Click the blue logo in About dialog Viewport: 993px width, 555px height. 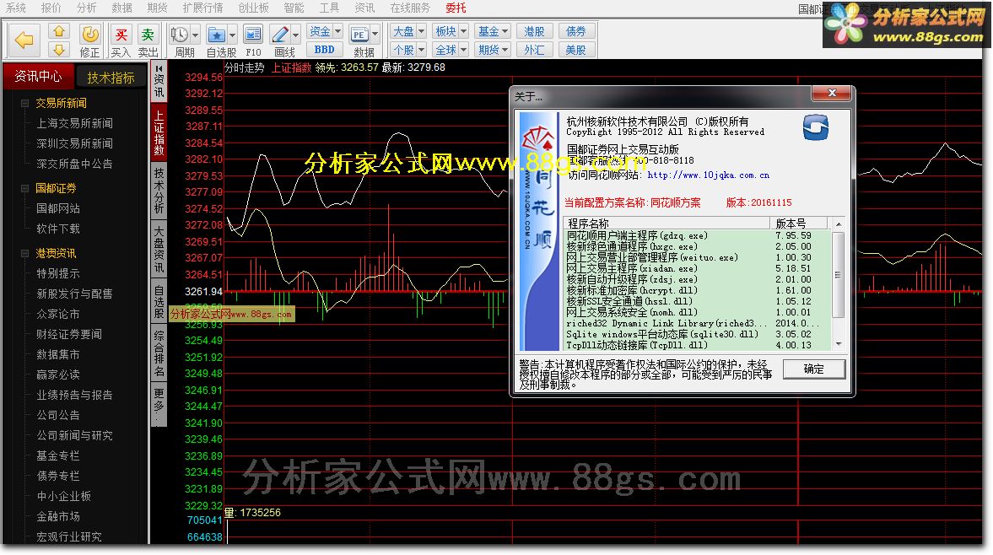pos(816,127)
